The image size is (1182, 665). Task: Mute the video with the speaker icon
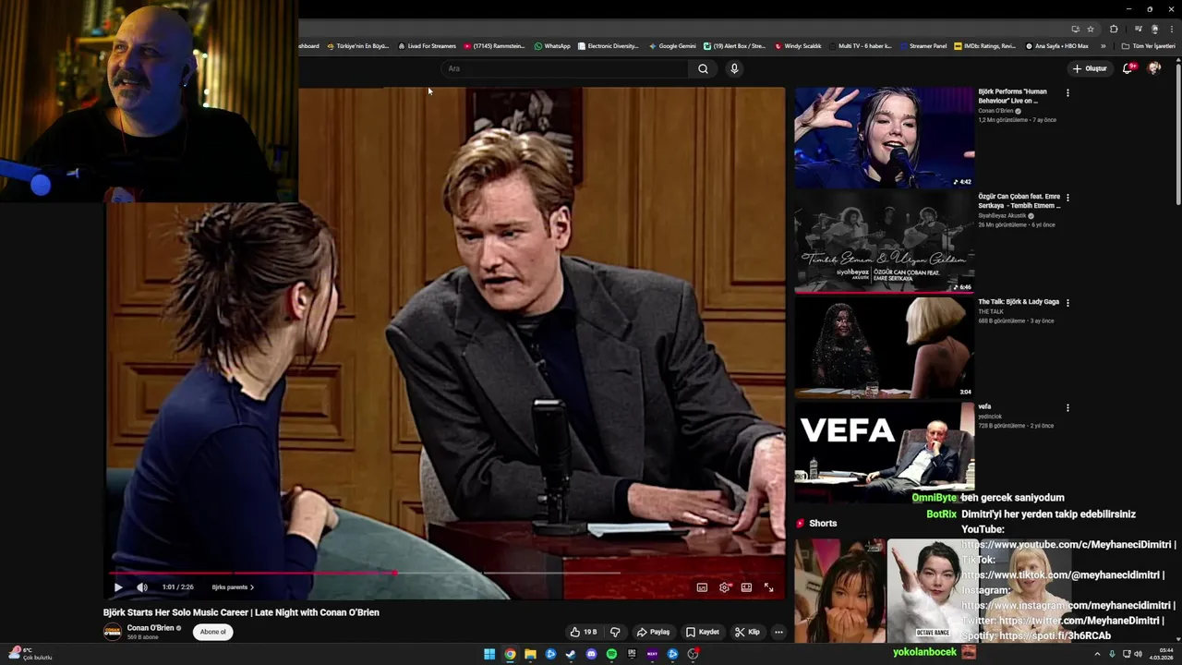[142, 587]
